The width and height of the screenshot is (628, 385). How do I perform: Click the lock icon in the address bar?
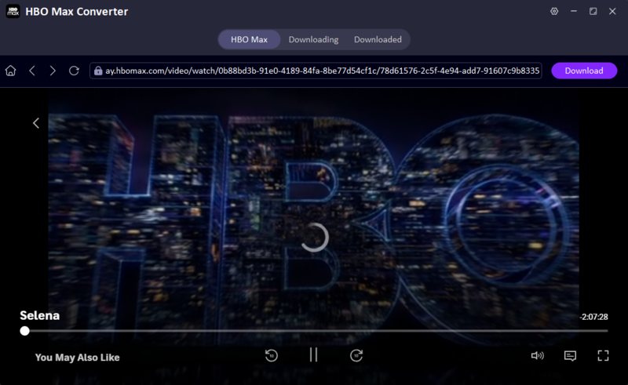coord(97,71)
